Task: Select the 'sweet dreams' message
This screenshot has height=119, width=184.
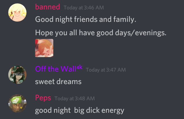Action: click(x=58, y=82)
